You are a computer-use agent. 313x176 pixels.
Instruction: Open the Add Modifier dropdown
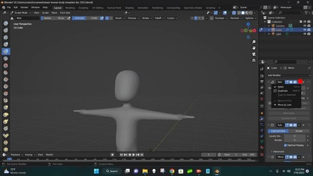pyautogui.click(x=289, y=75)
